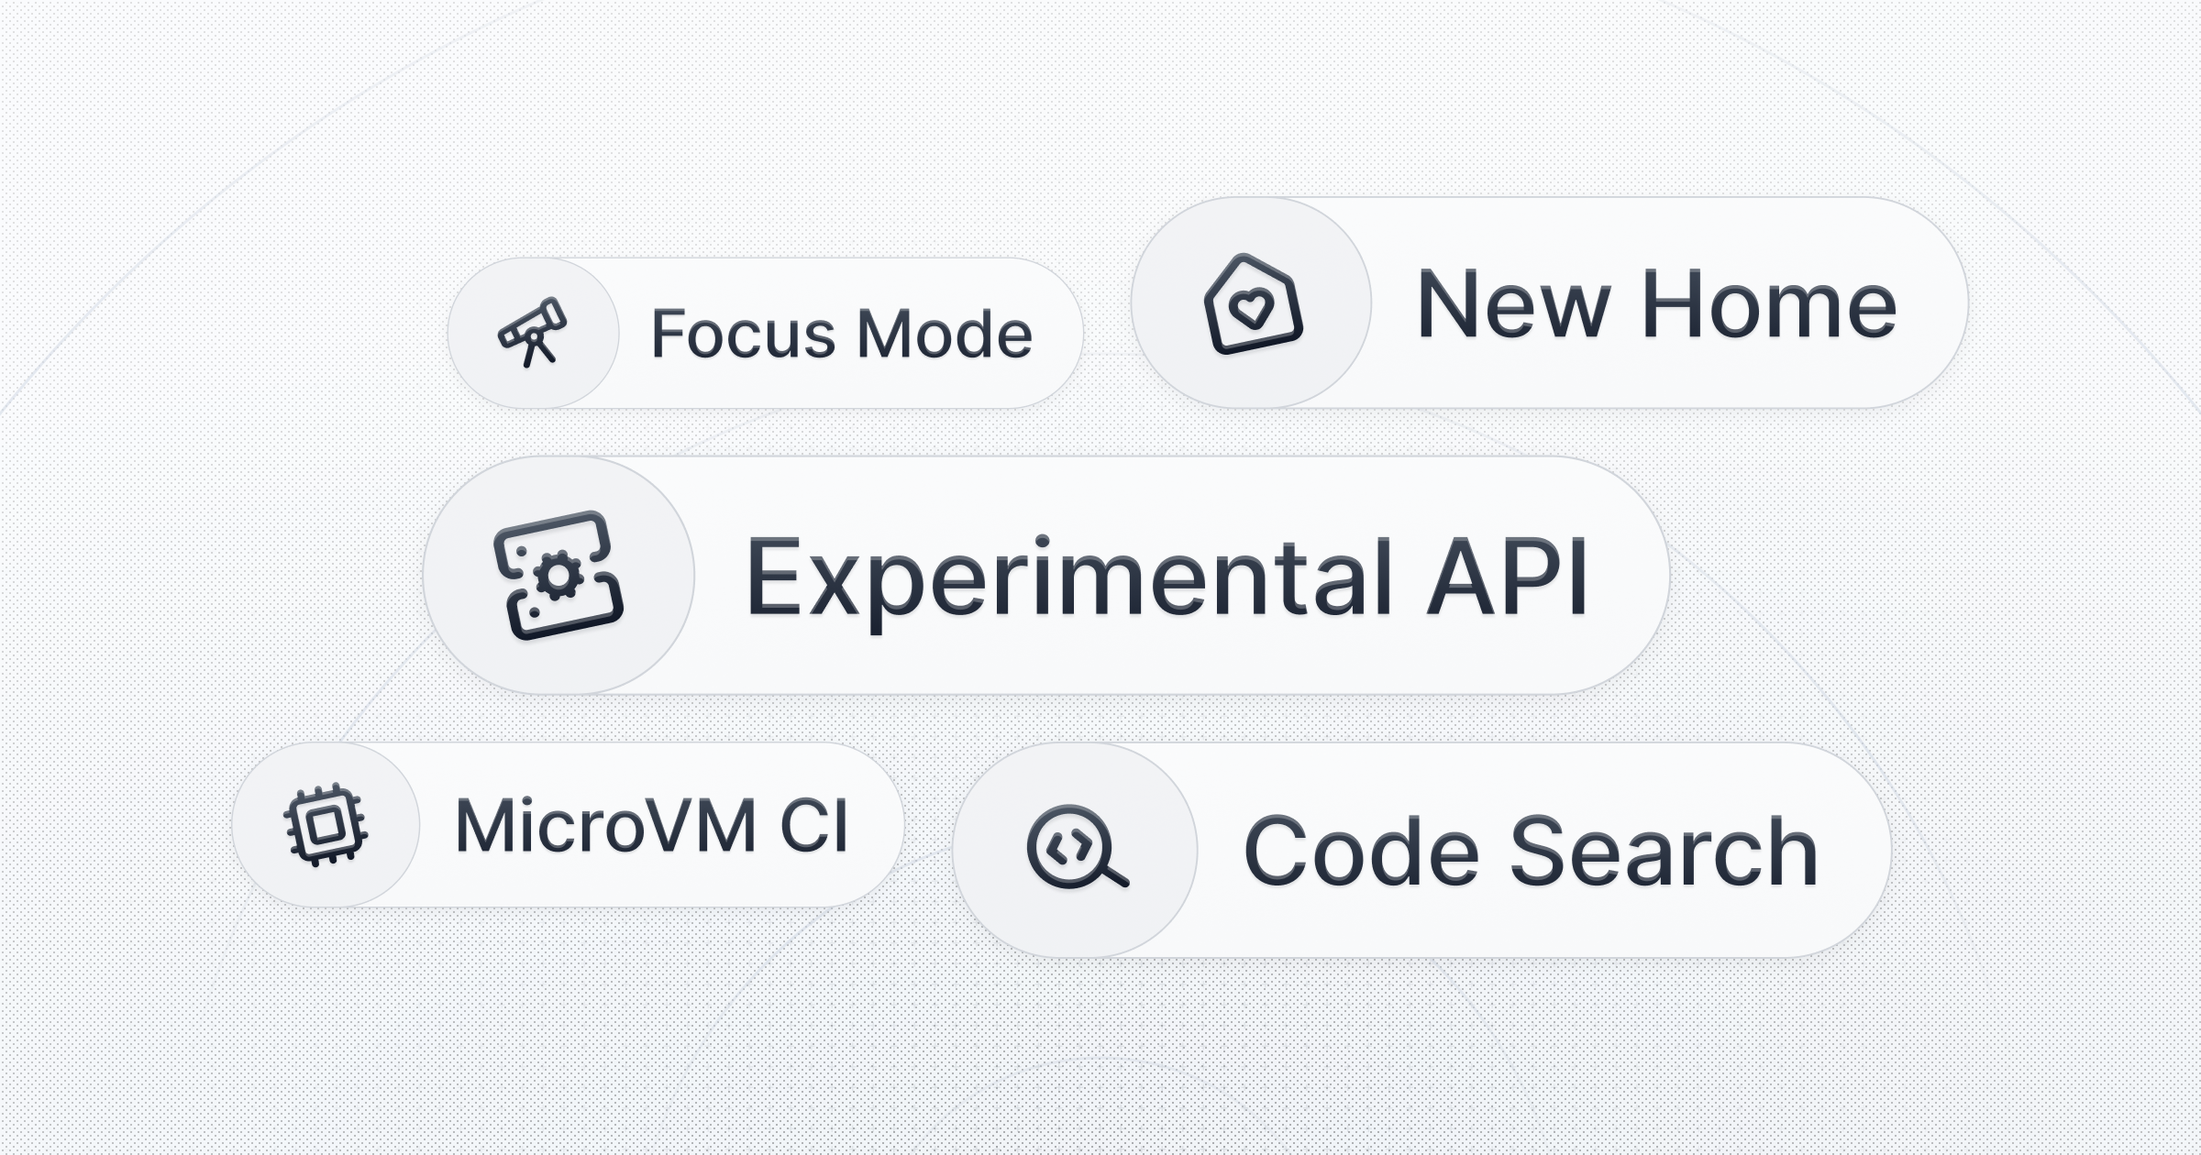This screenshot has width=2201, height=1155.
Task: Click the word "MicroVM"
Action: click(x=605, y=826)
